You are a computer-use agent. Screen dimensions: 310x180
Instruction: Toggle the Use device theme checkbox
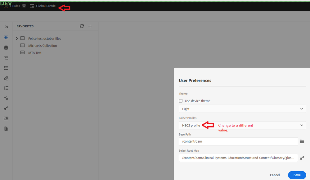(181, 100)
